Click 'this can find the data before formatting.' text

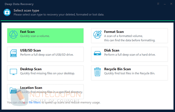[130, 40]
